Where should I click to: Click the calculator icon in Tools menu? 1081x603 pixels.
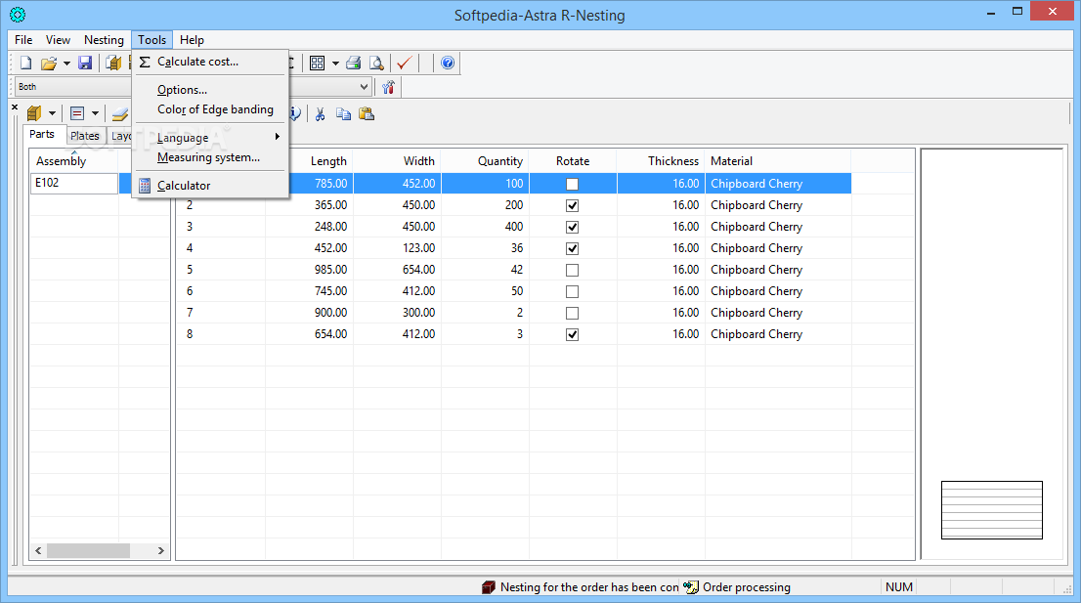(145, 186)
